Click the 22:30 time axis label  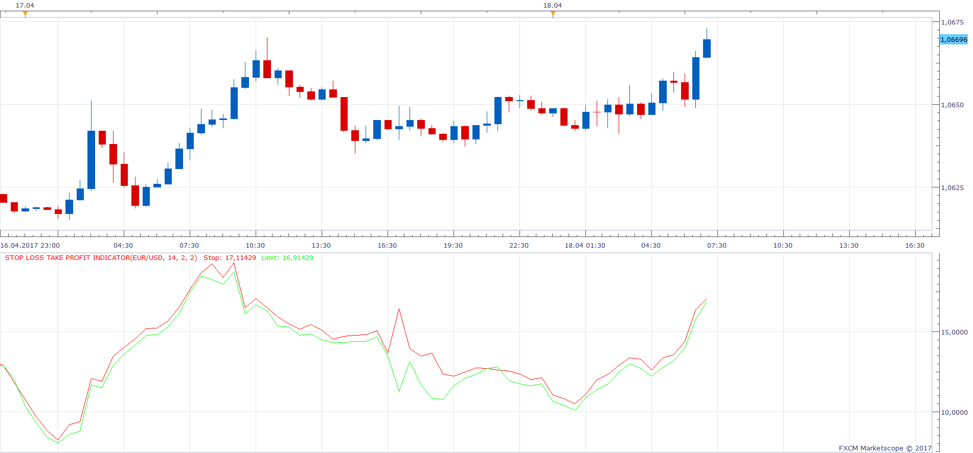[519, 246]
